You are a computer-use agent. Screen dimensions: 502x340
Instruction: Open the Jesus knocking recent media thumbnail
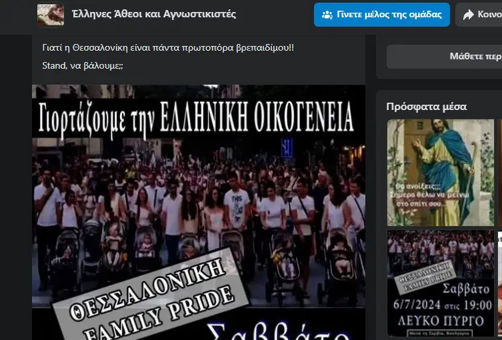[x=441, y=173]
